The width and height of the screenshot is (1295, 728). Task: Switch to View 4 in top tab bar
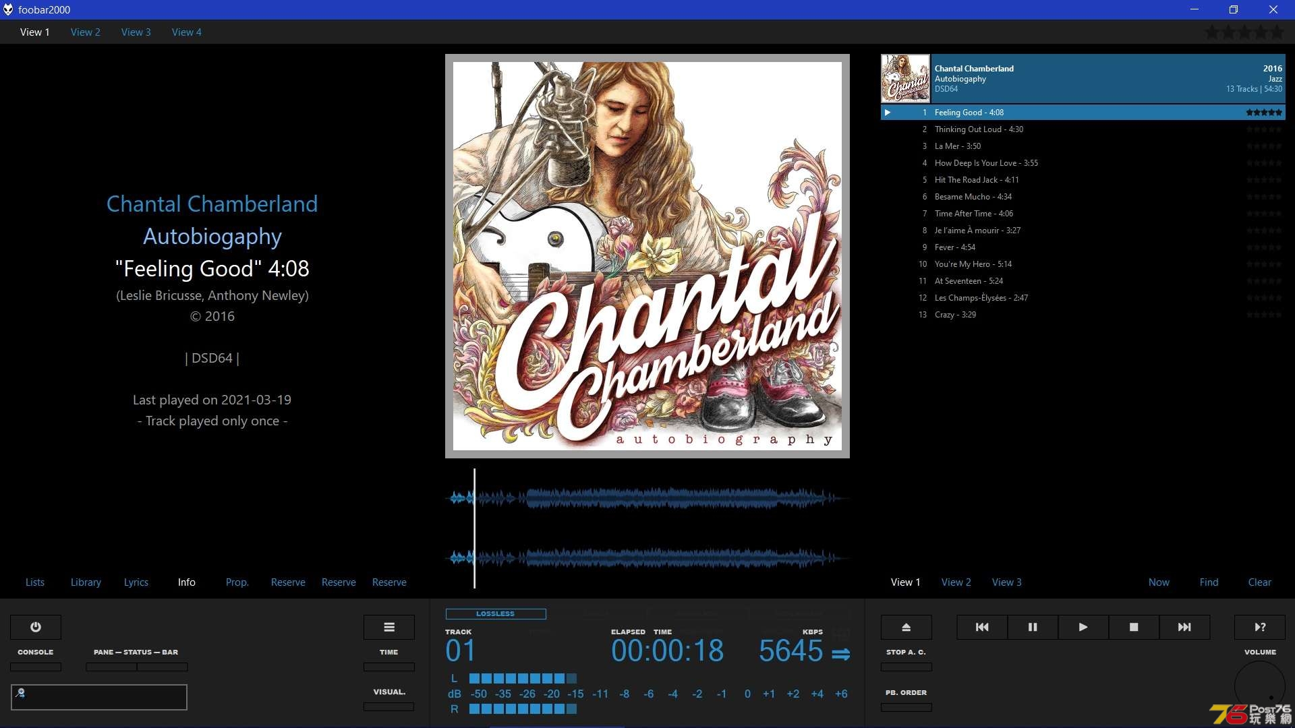coord(187,32)
